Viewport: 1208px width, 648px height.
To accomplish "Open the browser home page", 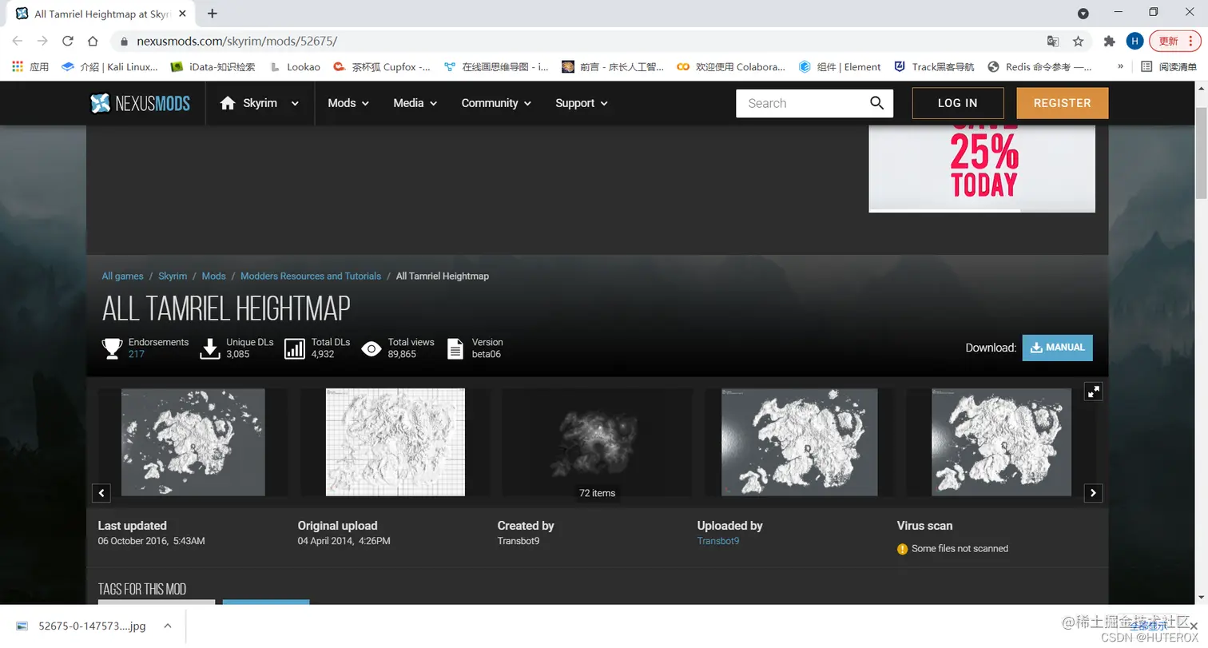I will pos(93,41).
